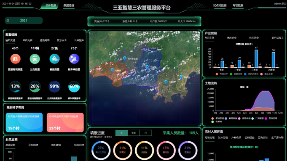Switch to the 数据透视 top tab
Screen dimensions: 287x161
(x=69, y=5)
